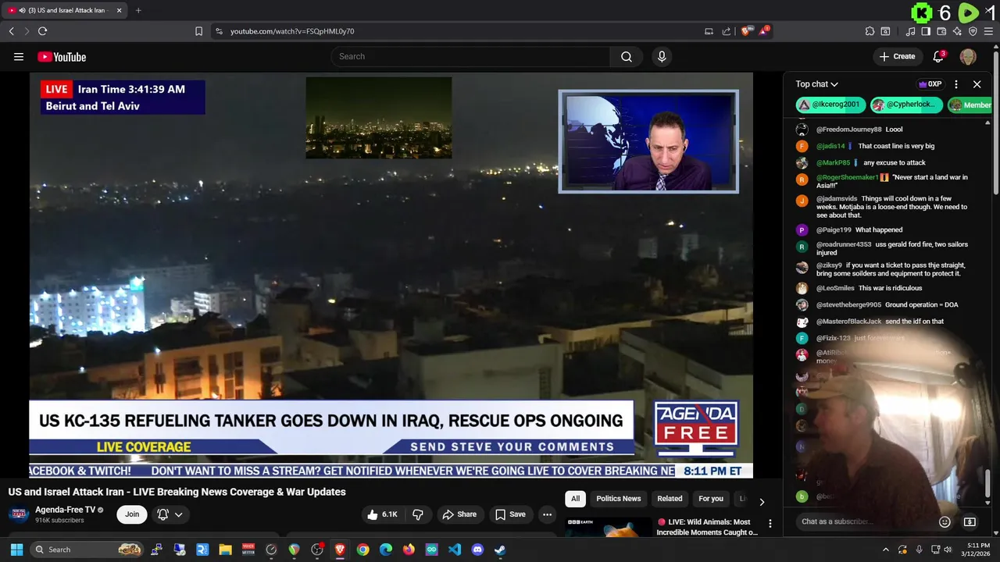1000x562 pixels.
Task: Select the For you chip
Action: (x=711, y=499)
